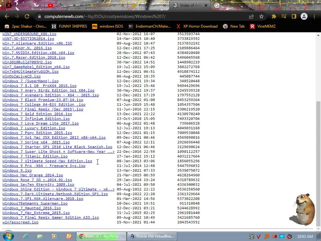The height and width of the screenshot is (241, 321).
Task: Download Windows7BatmanVs Superman.iso
Action: pyautogui.click(x=35, y=203)
